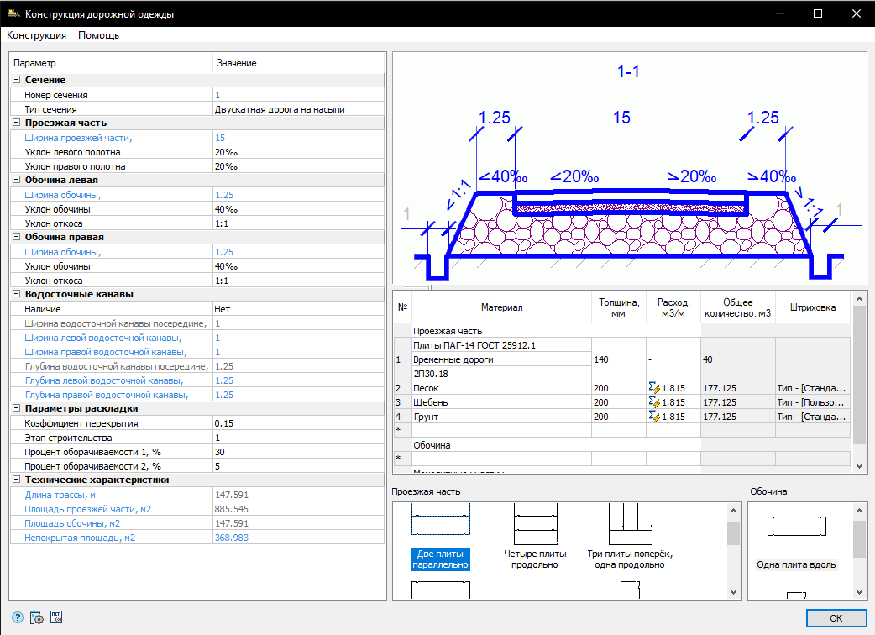The height and width of the screenshot is (635, 875).
Task: Select the Четыре плиты продольно layout
Action: tap(535, 537)
